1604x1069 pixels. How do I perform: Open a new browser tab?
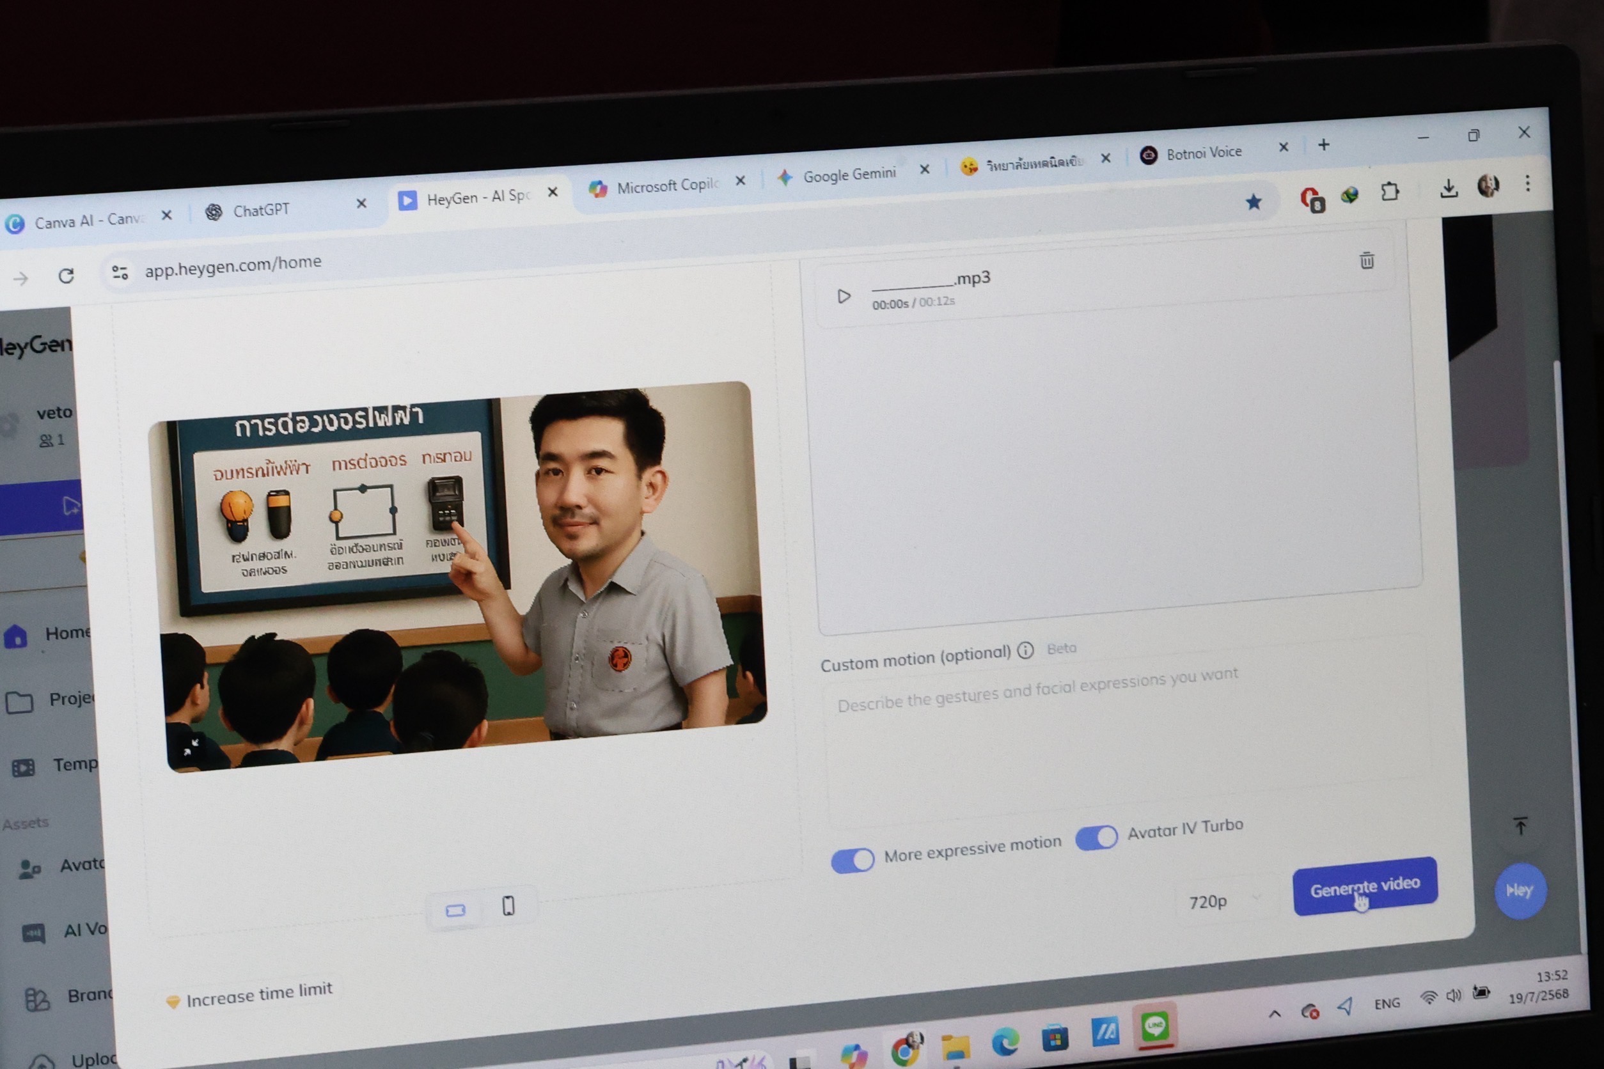[x=1324, y=144]
